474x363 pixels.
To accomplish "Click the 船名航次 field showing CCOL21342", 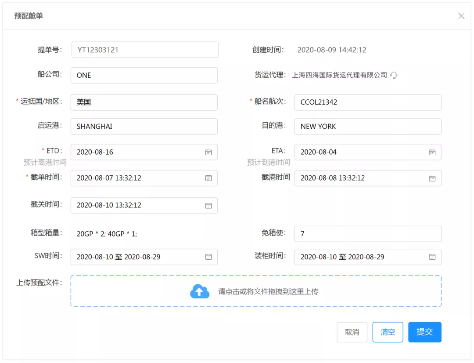I will (x=368, y=102).
